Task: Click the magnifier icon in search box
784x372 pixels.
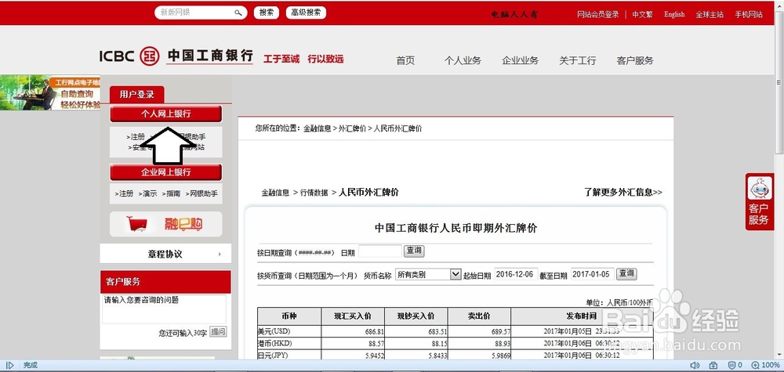Action: pos(238,13)
